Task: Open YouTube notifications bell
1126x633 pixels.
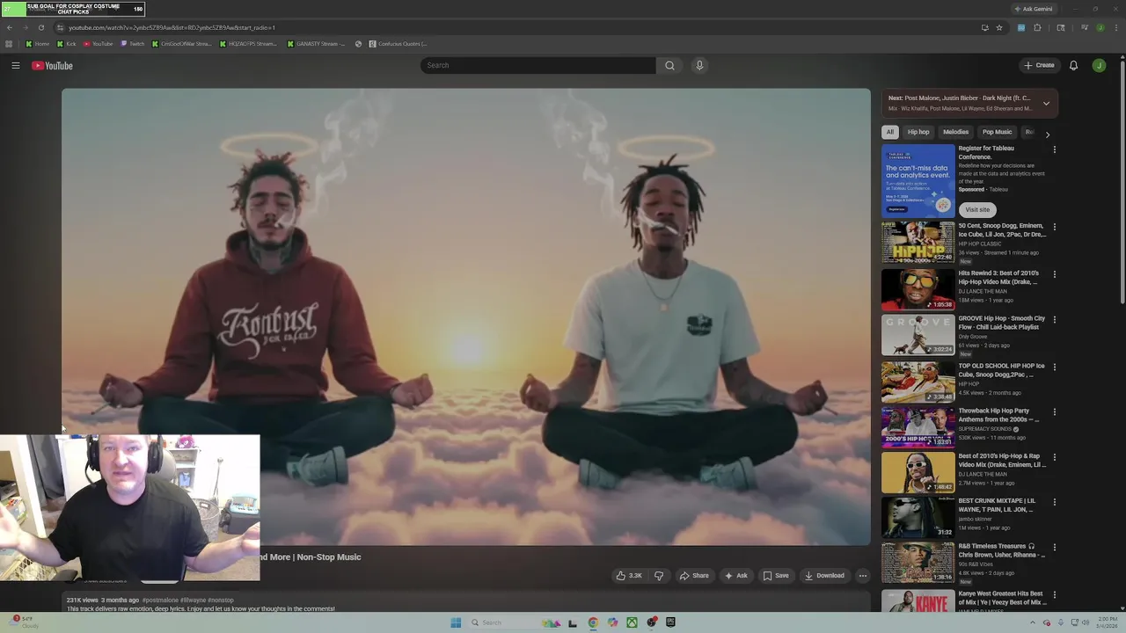Action: point(1073,65)
